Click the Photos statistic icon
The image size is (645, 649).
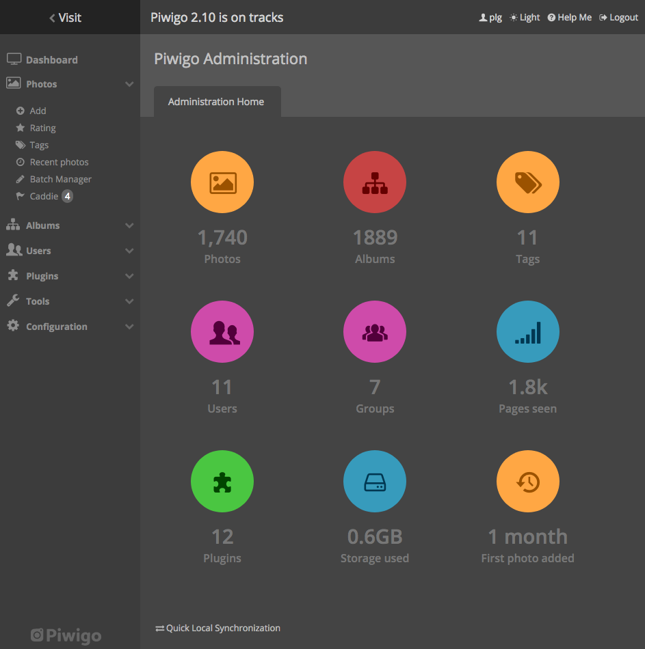click(222, 182)
